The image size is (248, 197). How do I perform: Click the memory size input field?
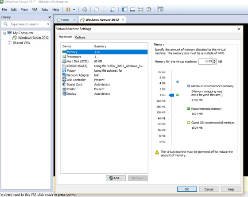(205, 62)
